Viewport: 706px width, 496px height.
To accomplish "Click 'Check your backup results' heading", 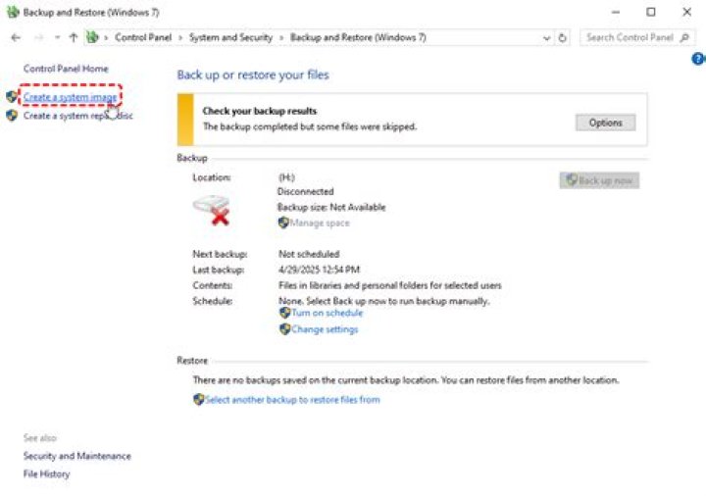I will (259, 111).
